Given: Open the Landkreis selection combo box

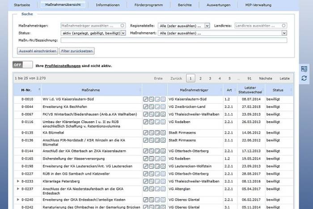Looking at the screenshot, I should click(261, 26).
